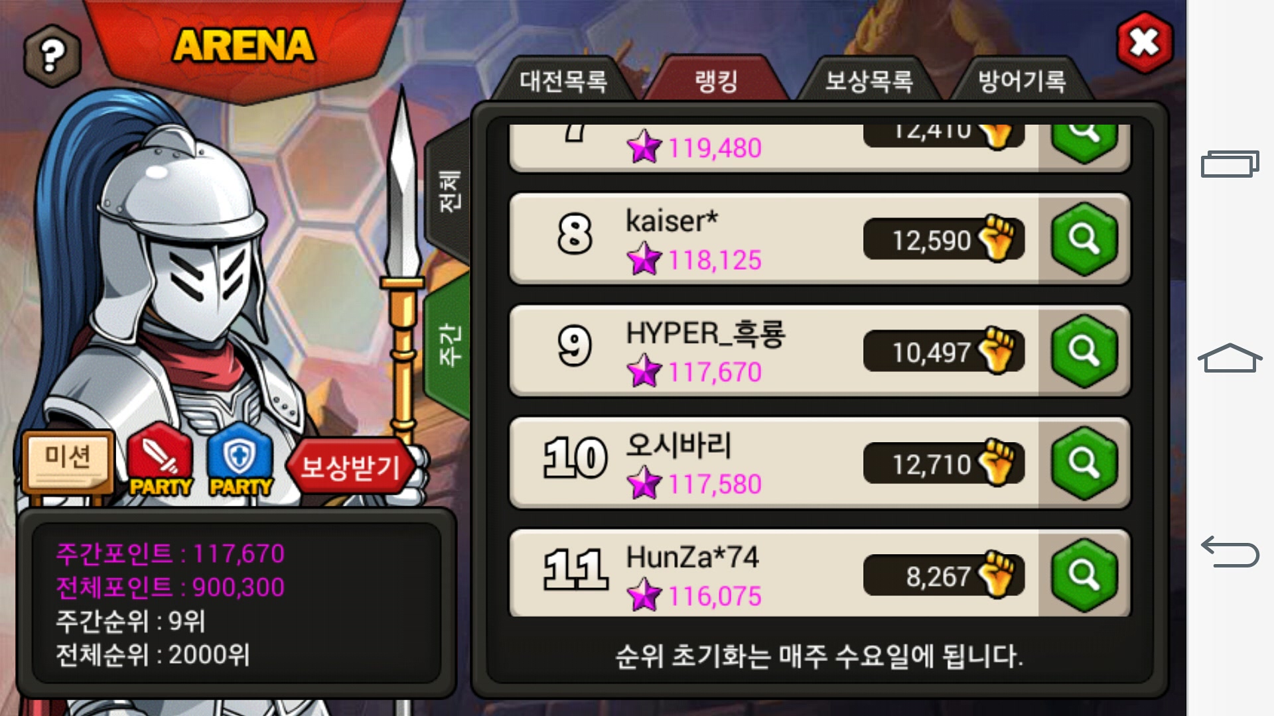View 오시바리 profile via green magnifier
The image size is (1274, 716).
tap(1084, 463)
